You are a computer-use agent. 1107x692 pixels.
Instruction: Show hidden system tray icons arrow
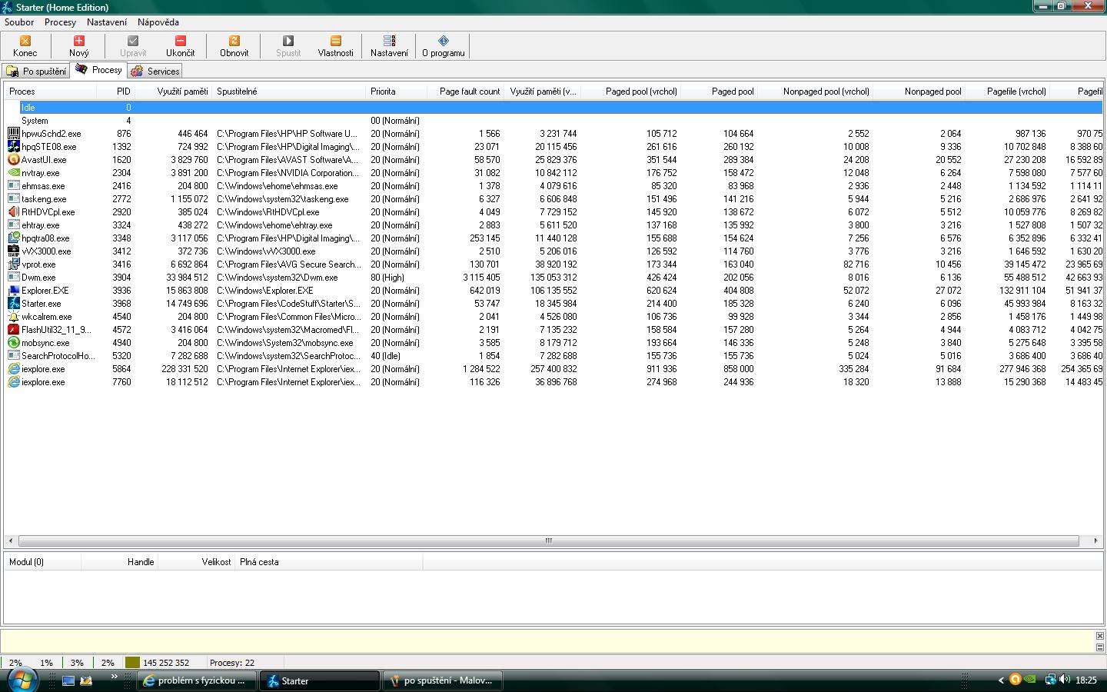pos(1001,680)
